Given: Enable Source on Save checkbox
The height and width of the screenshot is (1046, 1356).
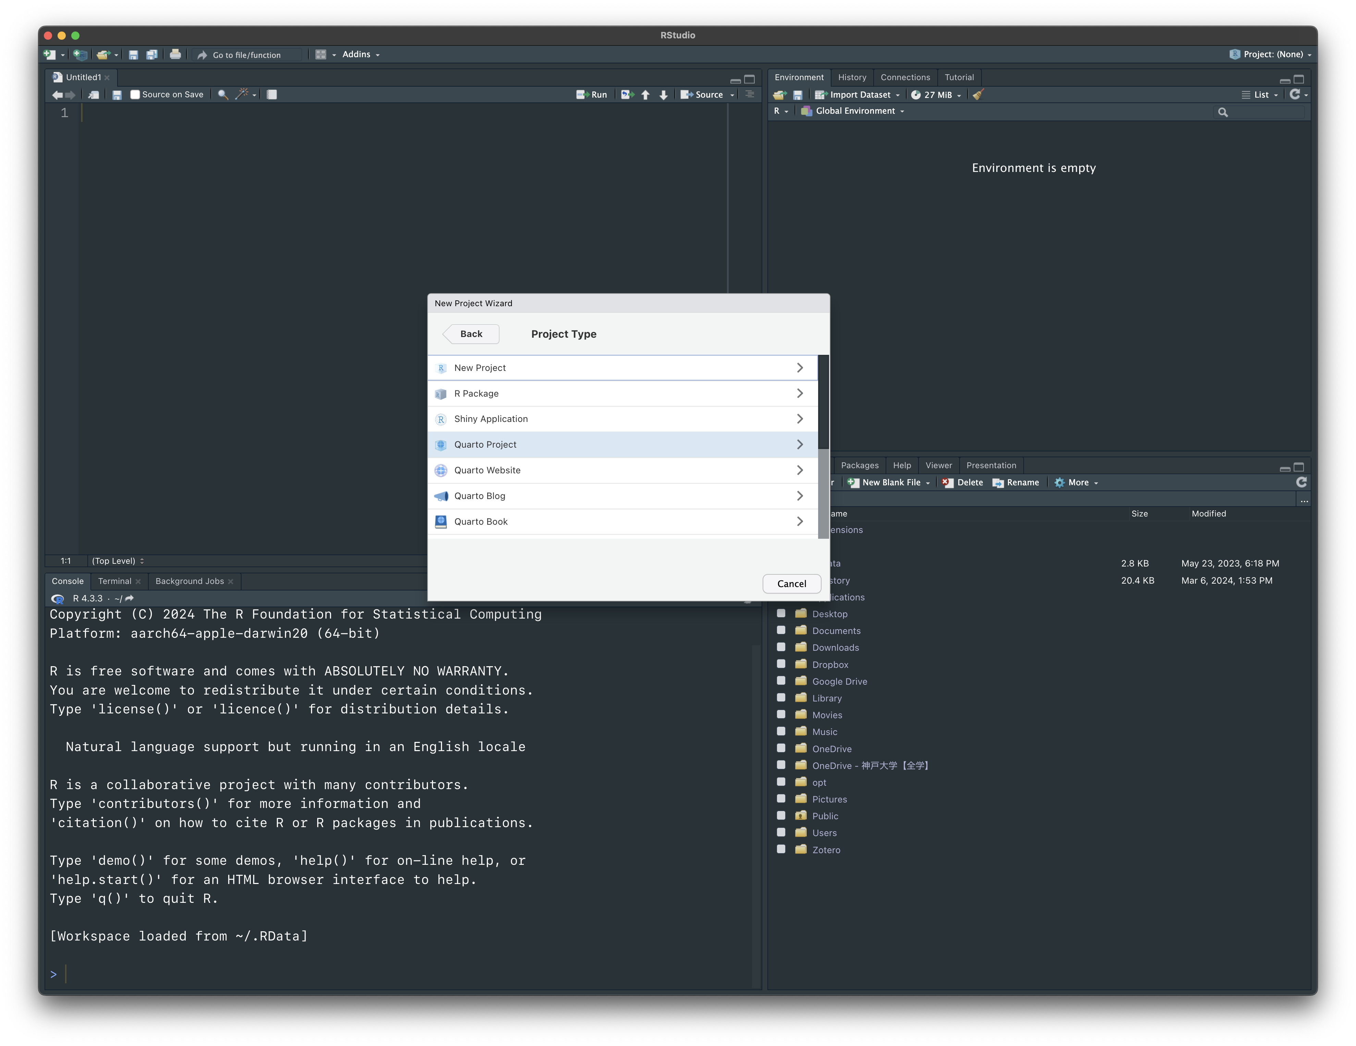Looking at the screenshot, I should tap(135, 94).
